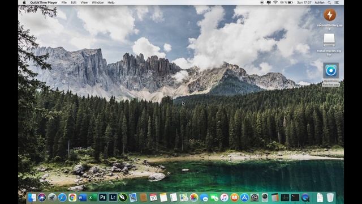Open the File menu

coord(64,2)
